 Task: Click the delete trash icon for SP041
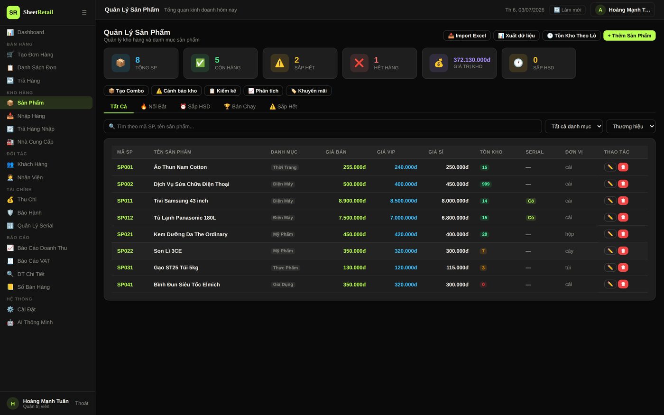tap(623, 284)
